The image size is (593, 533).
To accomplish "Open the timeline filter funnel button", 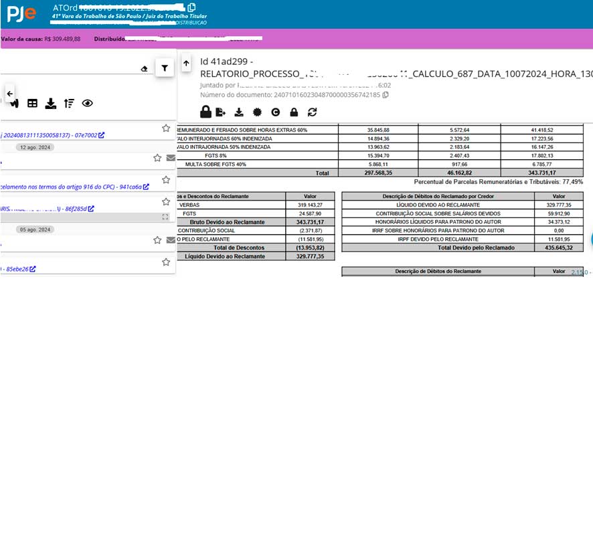I will coord(165,68).
